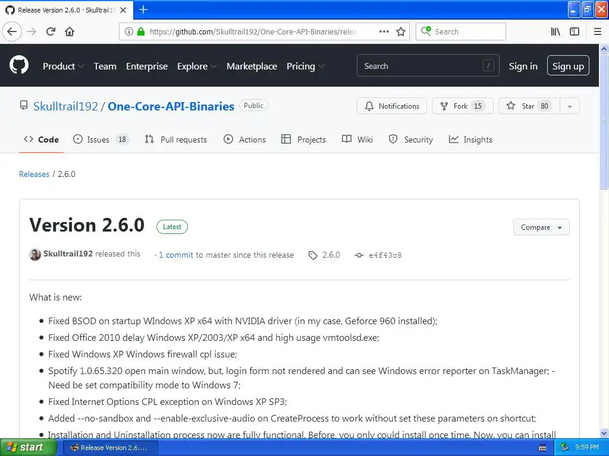Open page actions three-dot menu in URL bar
Image resolution: width=609 pixels, height=456 pixels.
point(384,31)
